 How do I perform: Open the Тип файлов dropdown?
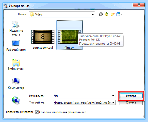point(84,102)
